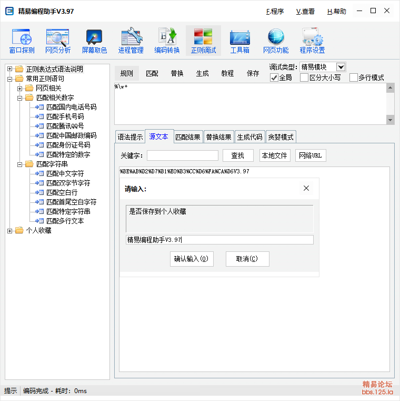Click the 保存 toolbar button
400x401 pixels.
(253, 73)
